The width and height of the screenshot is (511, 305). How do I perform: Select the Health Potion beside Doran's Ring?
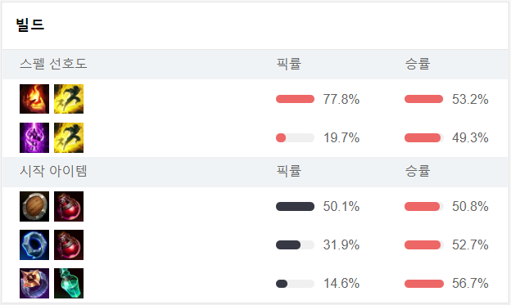pos(69,244)
